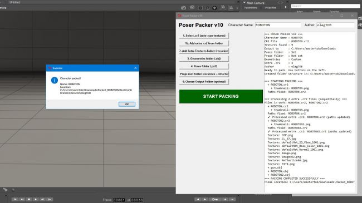
Task: Delete keyframe with the minus button
Action: pos(232,199)
